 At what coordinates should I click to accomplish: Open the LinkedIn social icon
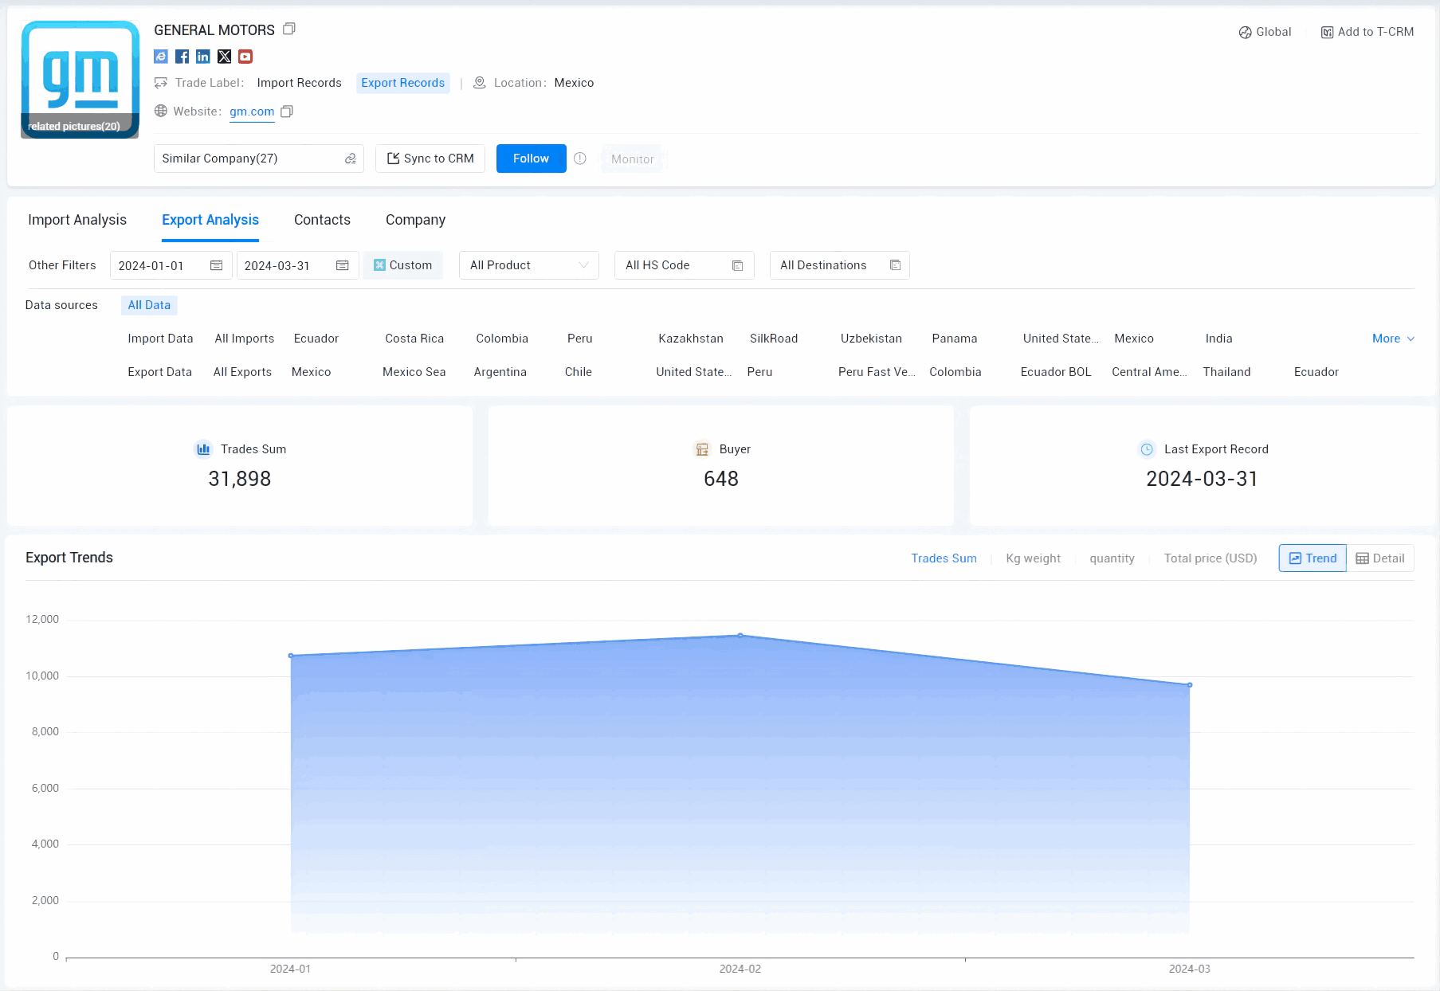click(x=203, y=57)
